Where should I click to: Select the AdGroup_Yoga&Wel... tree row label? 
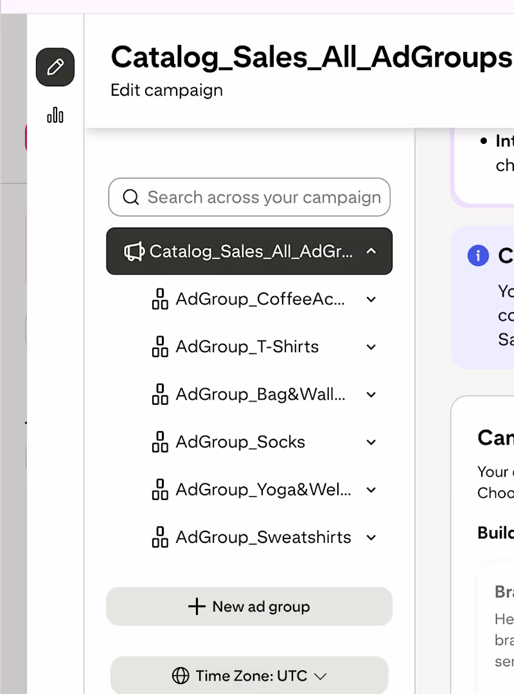(x=263, y=490)
